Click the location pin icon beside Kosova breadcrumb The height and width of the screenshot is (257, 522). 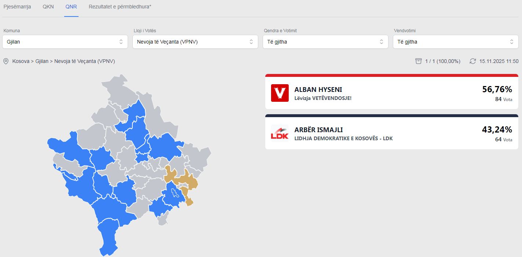(6, 61)
